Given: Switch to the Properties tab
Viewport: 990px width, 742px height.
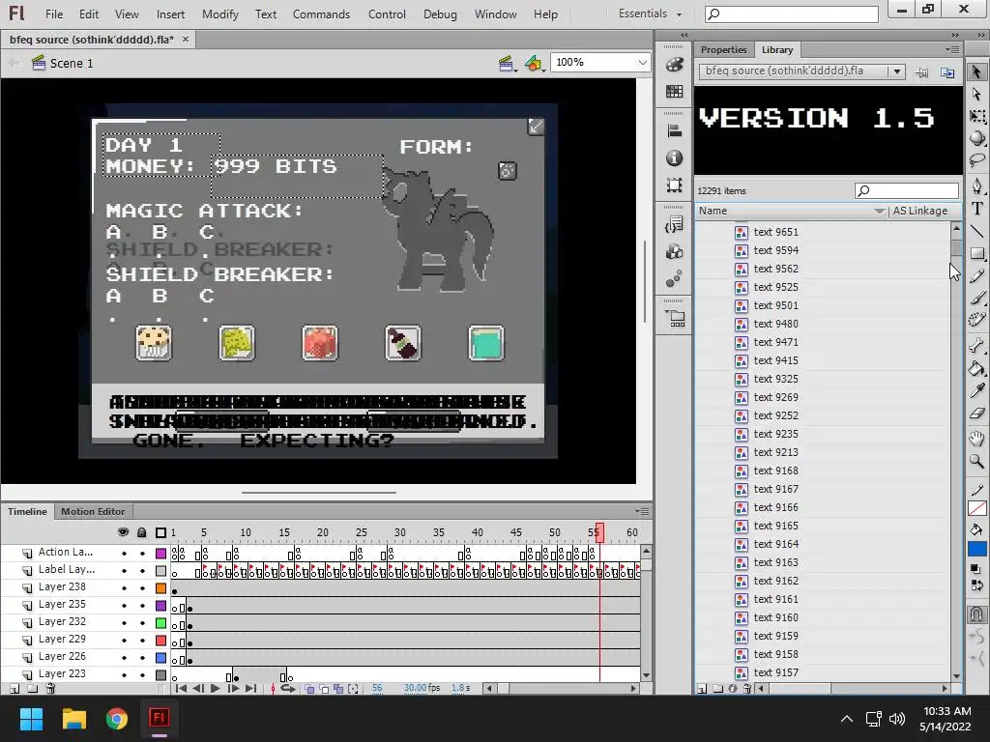Looking at the screenshot, I should (x=723, y=50).
